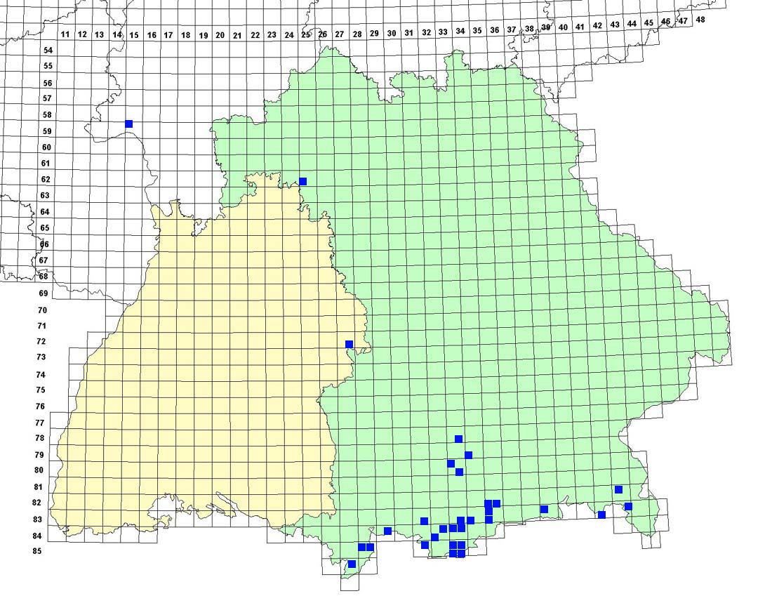772x596 pixels.
Task: Select the single blue square in column 39
Action: (x=544, y=509)
